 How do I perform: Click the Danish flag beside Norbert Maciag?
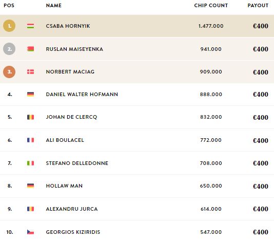pyautogui.click(x=31, y=72)
